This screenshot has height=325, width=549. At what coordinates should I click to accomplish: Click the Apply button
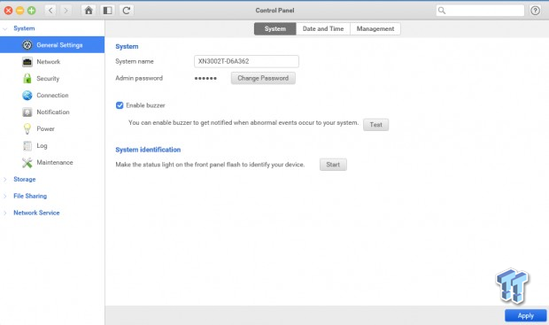526,315
